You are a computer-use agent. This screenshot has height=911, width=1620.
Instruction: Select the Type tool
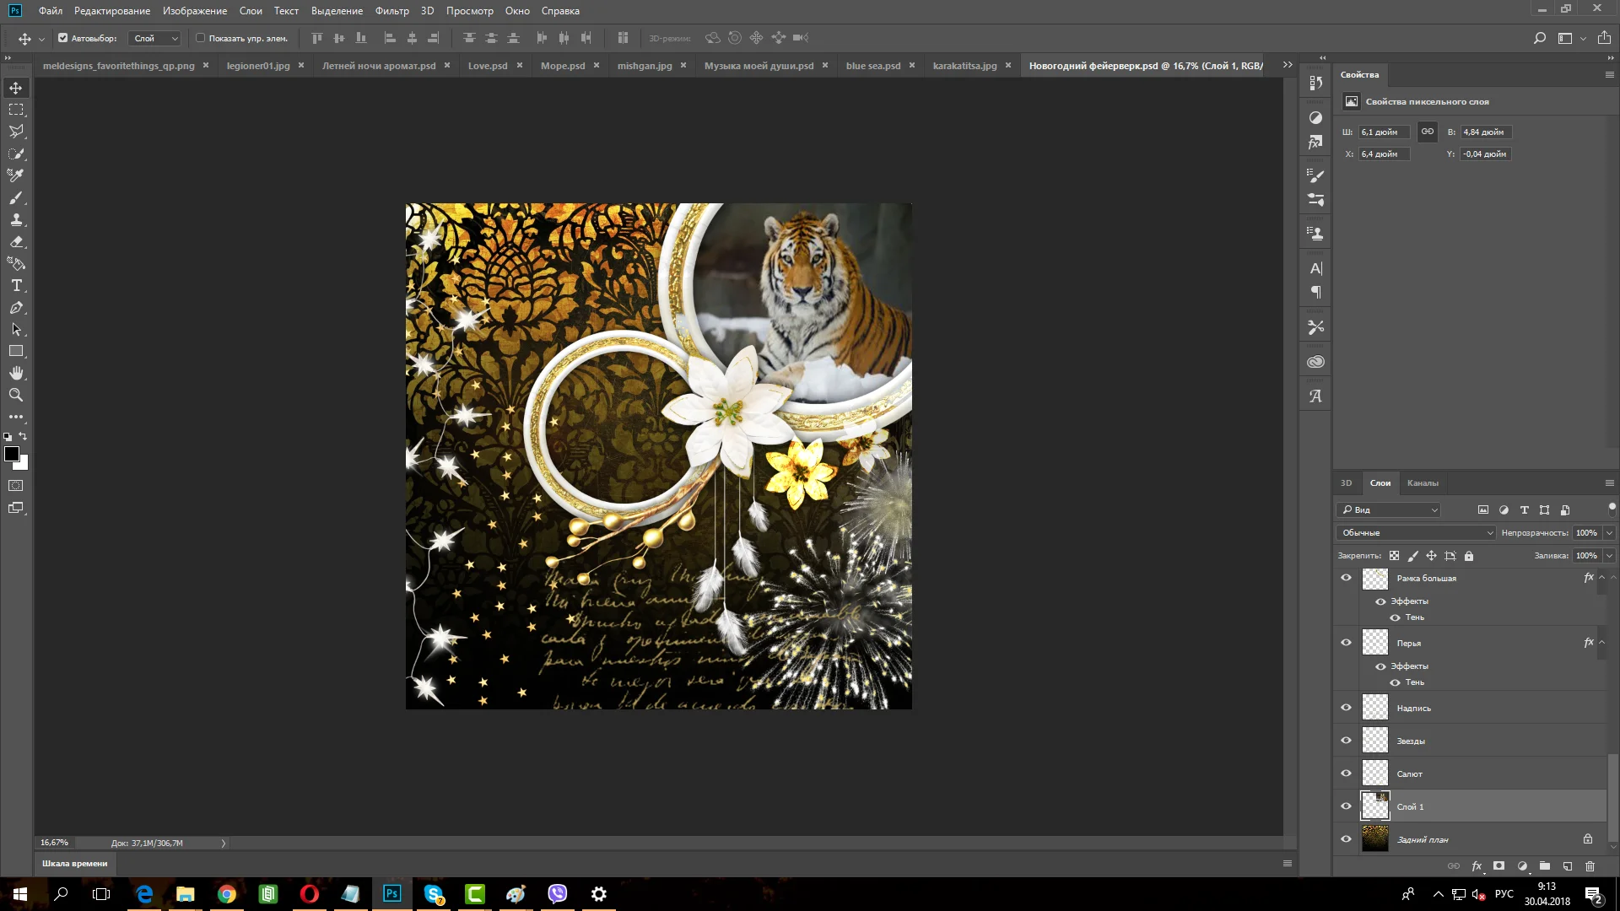pyautogui.click(x=16, y=286)
